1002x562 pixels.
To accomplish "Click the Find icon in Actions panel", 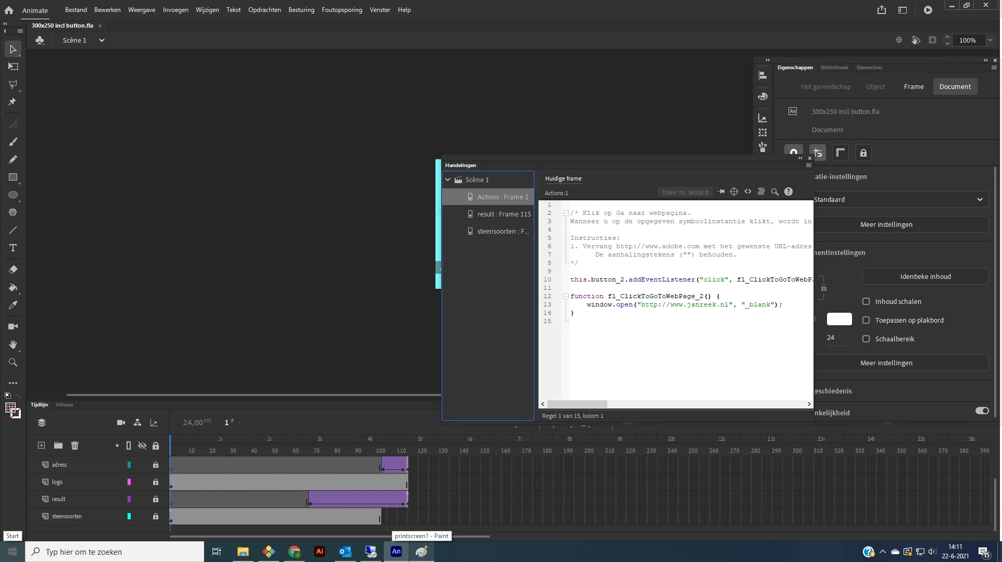I will point(774,192).
